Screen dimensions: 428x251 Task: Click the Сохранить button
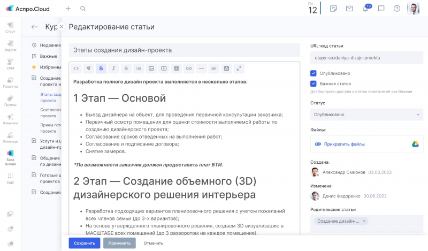coord(84,243)
